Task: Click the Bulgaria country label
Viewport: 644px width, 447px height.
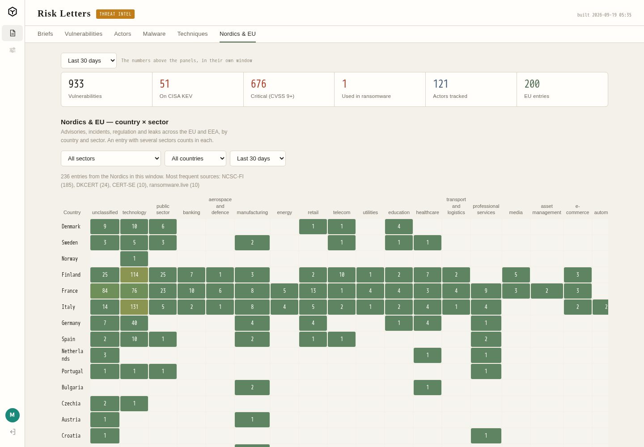Action: [72, 388]
